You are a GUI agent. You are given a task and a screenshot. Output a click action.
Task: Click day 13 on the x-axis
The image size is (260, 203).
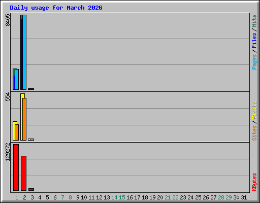(107, 197)
